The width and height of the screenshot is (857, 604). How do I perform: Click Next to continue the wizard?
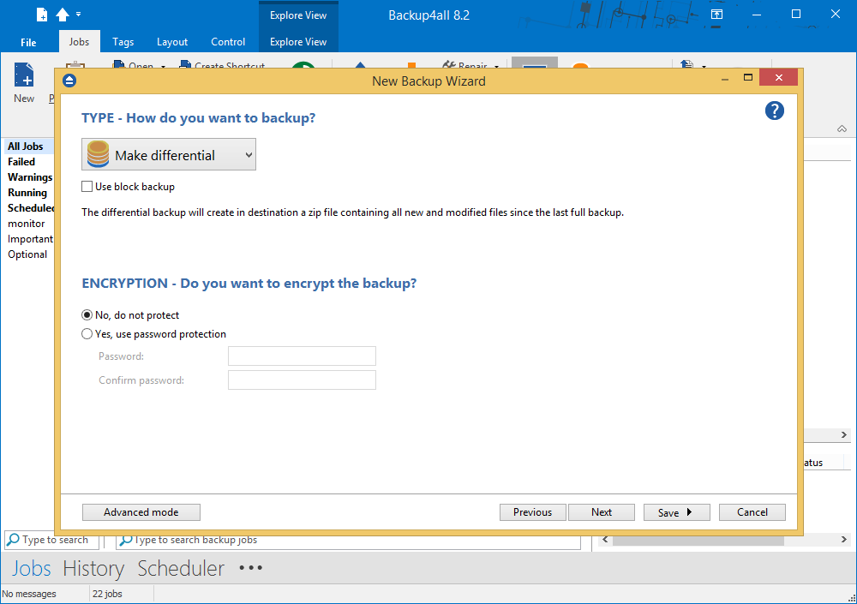click(602, 512)
